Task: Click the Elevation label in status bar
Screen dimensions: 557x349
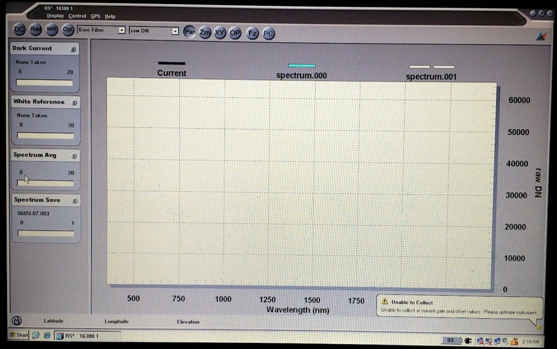Action: point(189,321)
